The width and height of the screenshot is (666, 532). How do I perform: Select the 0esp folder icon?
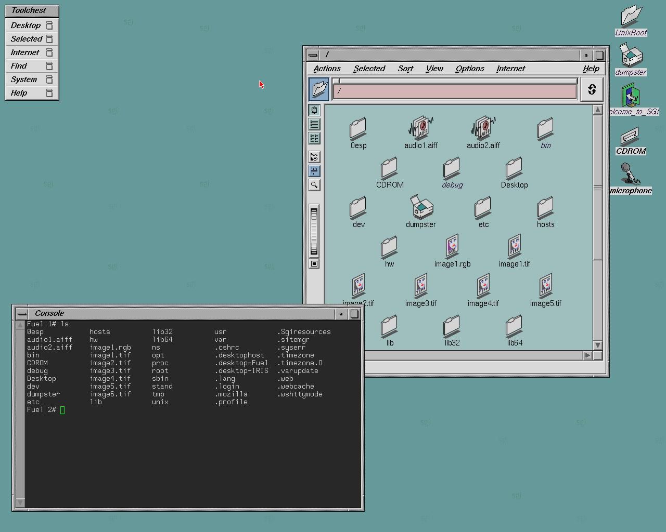pos(358,132)
